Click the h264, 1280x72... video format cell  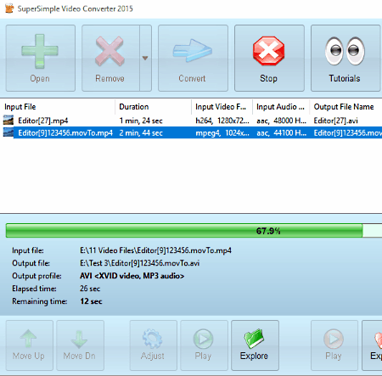(222, 121)
